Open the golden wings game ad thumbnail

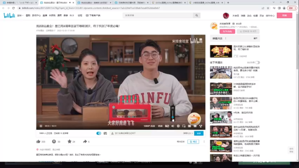click(x=221, y=51)
